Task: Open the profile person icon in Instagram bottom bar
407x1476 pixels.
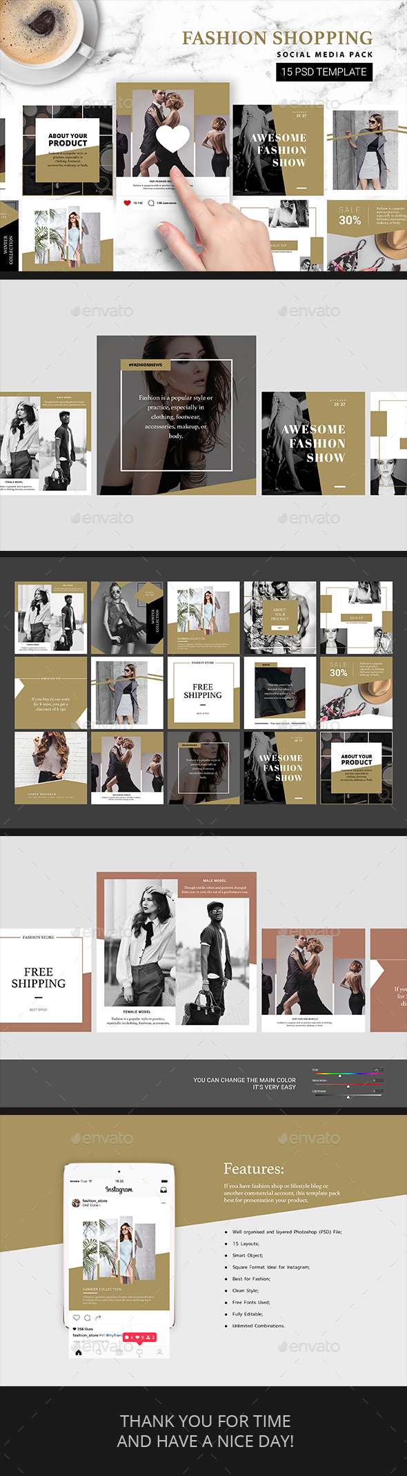Action: click(x=159, y=1352)
